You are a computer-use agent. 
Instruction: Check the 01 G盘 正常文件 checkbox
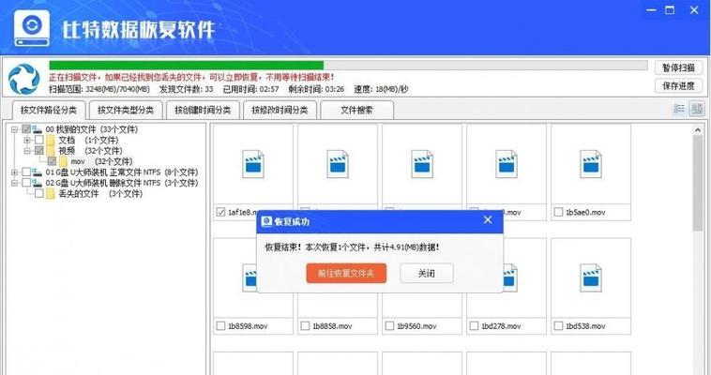26,172
